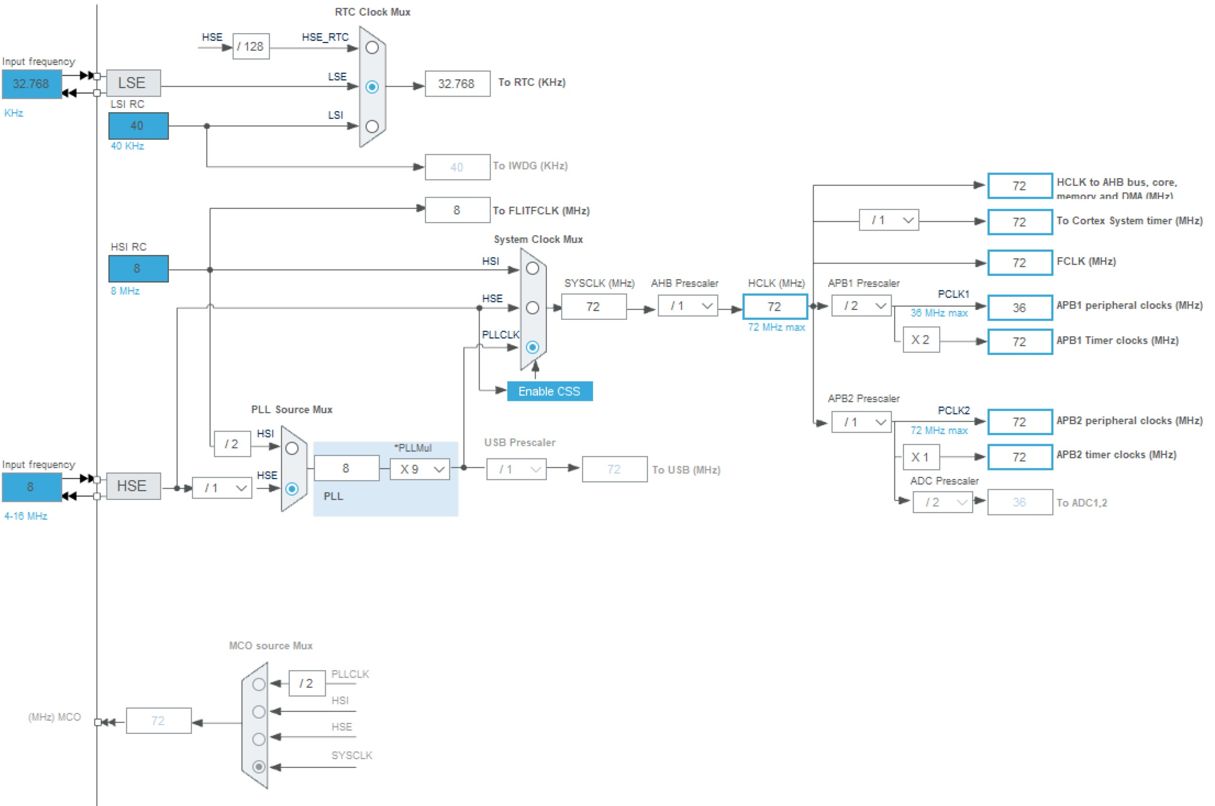1215x806 pixels.
Task: Click the SYSCLK (MHz) value box
Action: pos(593,307)
